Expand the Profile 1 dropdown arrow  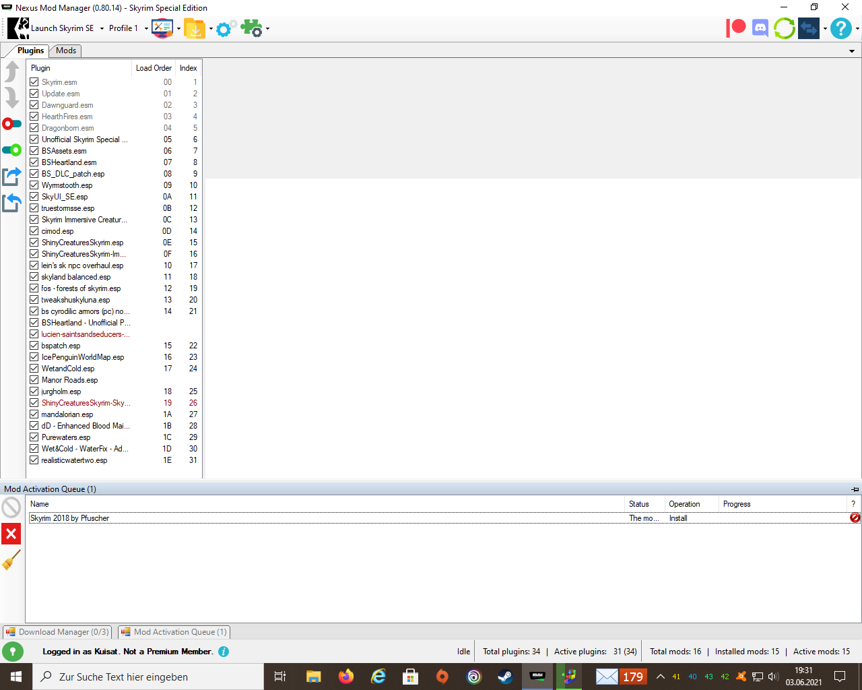click(146, 29)
